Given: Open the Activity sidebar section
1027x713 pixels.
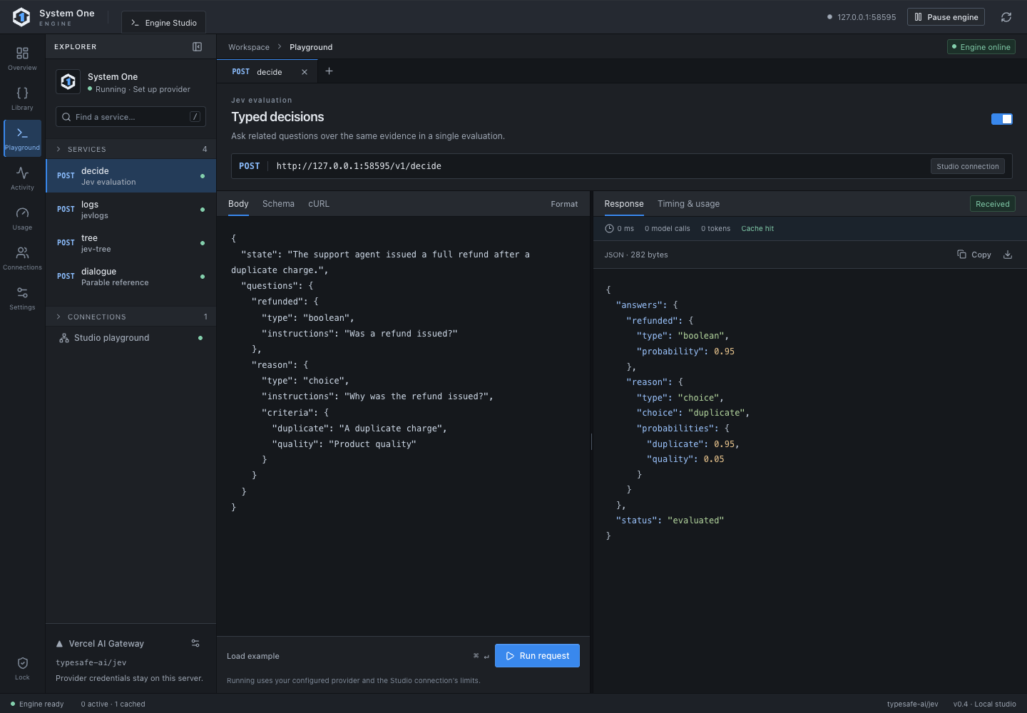Looking at the screenshot, I should 22,178.
